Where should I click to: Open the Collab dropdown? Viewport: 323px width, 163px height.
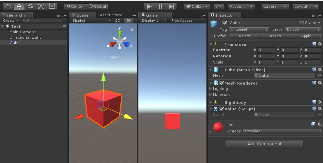point(197,6)
